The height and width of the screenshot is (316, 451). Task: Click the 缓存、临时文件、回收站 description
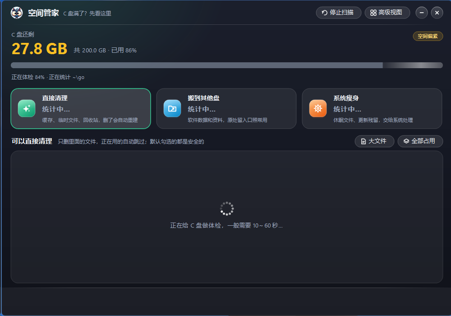click(x=90, y=120)
